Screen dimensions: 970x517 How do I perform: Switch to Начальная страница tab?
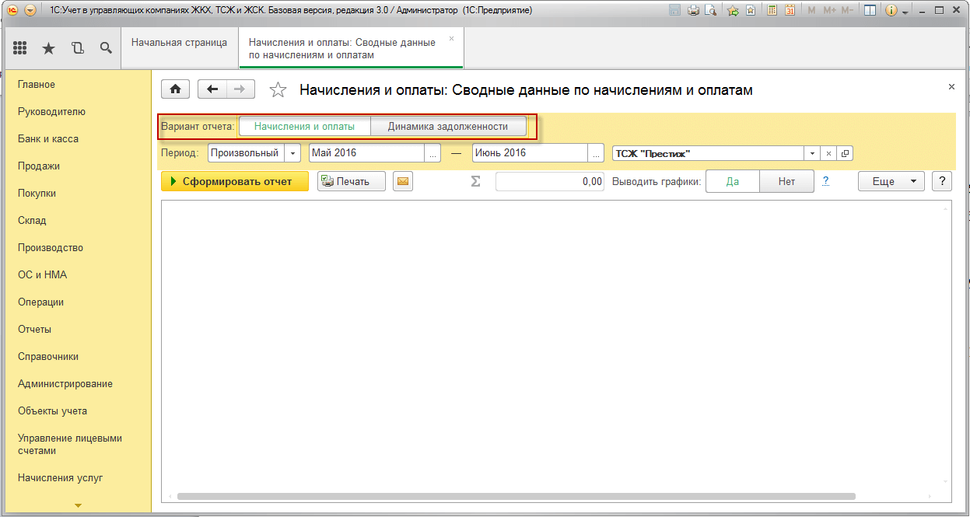179,43
